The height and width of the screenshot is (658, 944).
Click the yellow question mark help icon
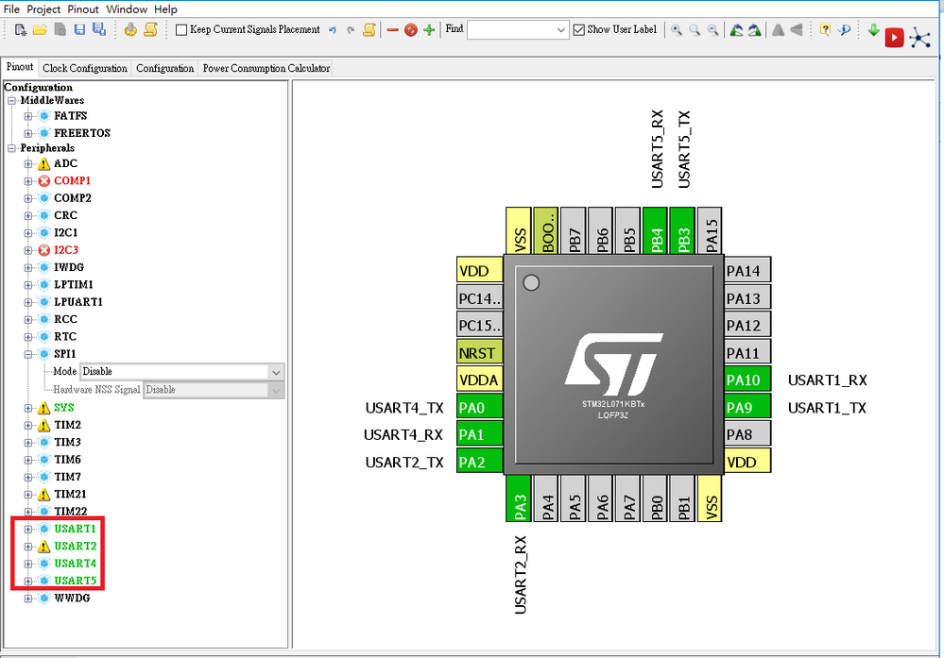click(825, 29)
